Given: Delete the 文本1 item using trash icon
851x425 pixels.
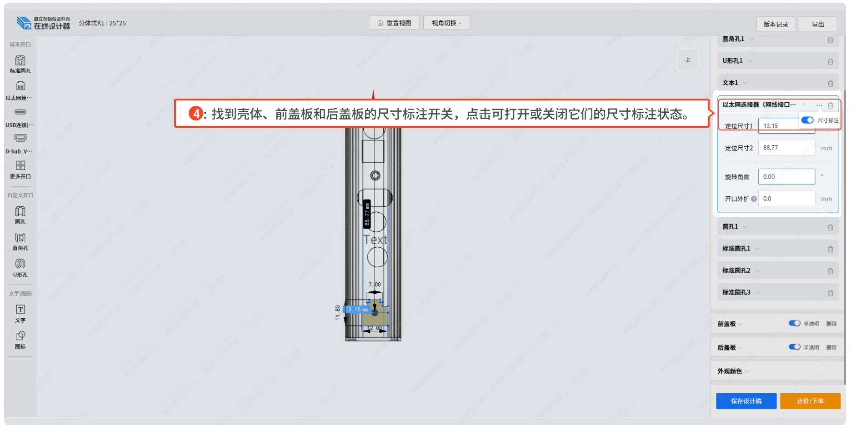Looking at the screenshot, I should tap(831, 83).
